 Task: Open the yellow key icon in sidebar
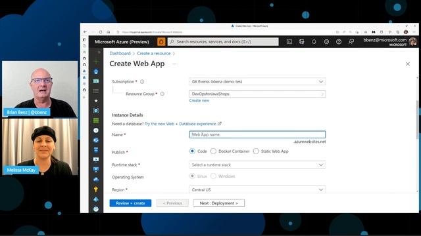(x=96, y=189)
